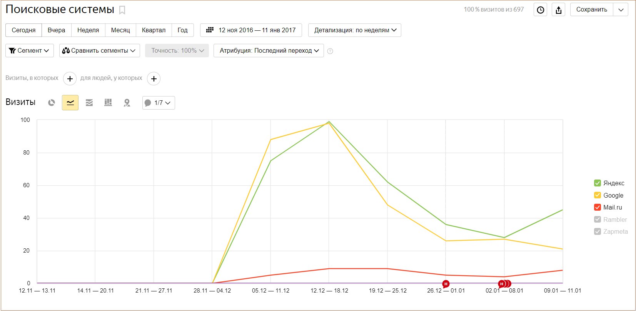Click annotation marker at 26.12 — 01.01

(446, 284)
